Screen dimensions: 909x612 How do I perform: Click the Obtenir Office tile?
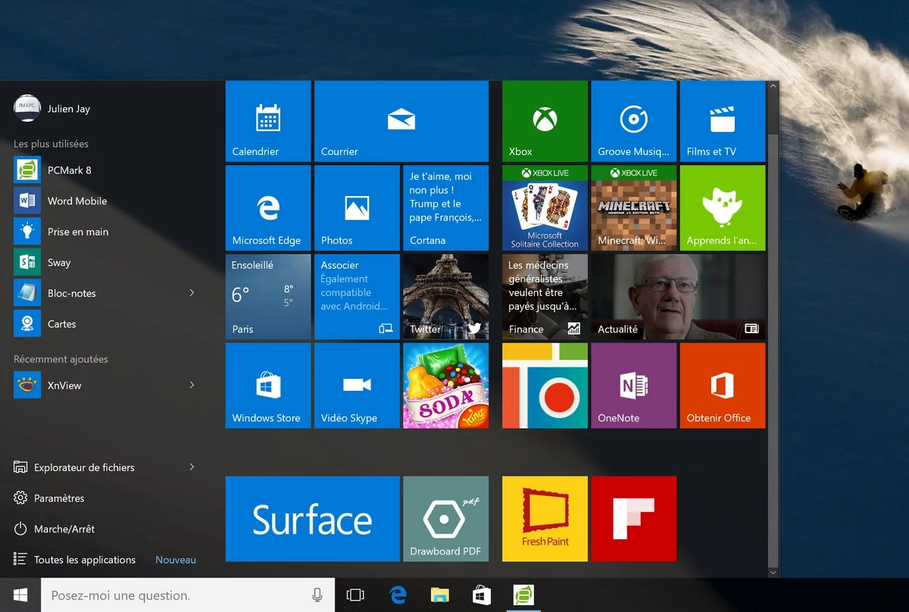723,386
